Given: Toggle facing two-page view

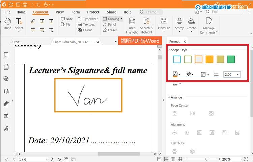Looking at the screenshot, I should tap(173, 159).
